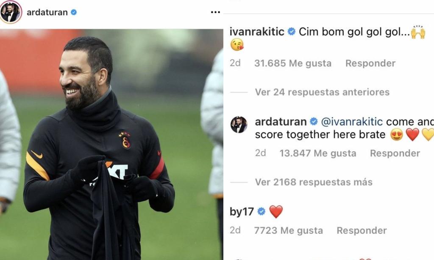
Task: Open the three-dot post options menu
Action: (x=215, y=12)
